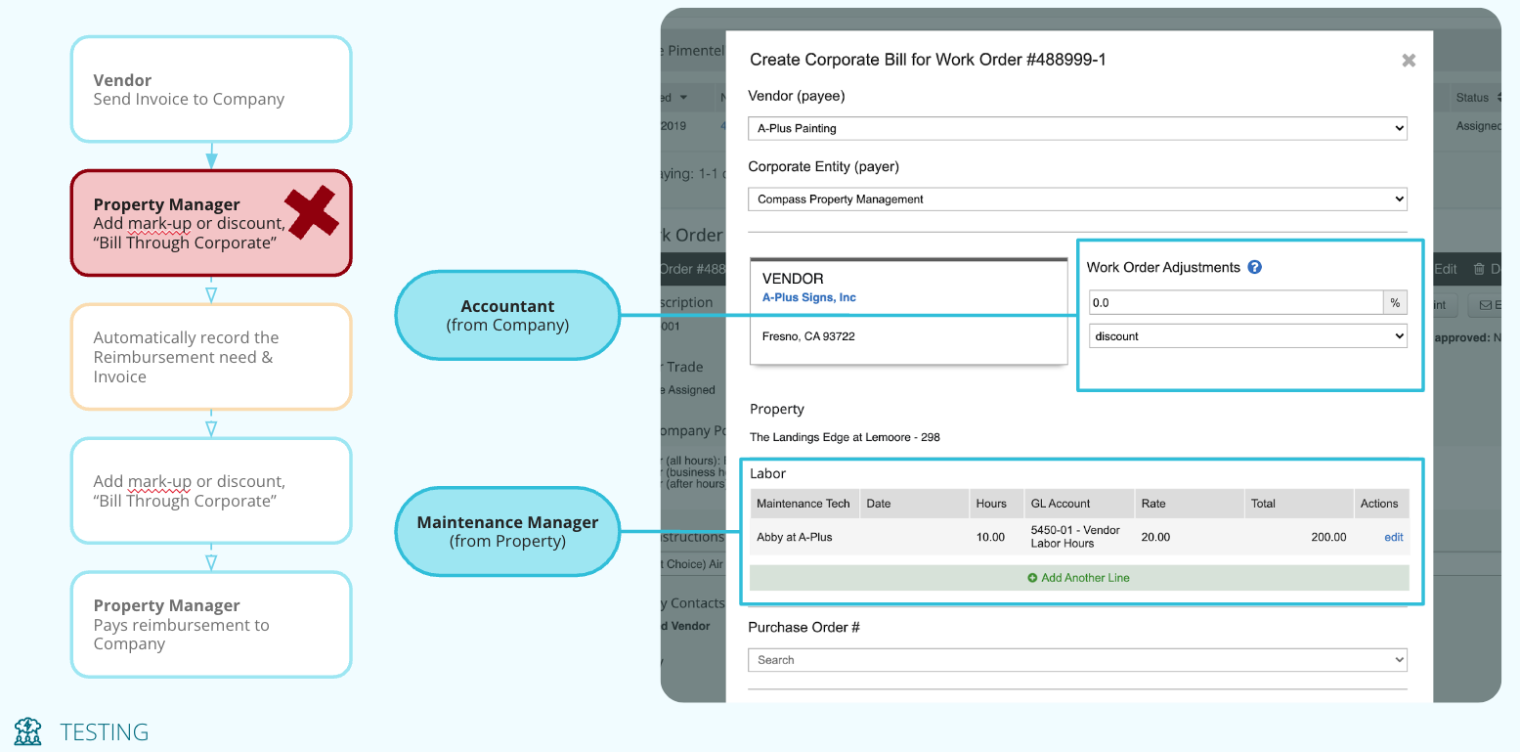This screenshot has width=1520, height=752.
Task: Click the "Purchase Order #" label
Action: point(804,627)
